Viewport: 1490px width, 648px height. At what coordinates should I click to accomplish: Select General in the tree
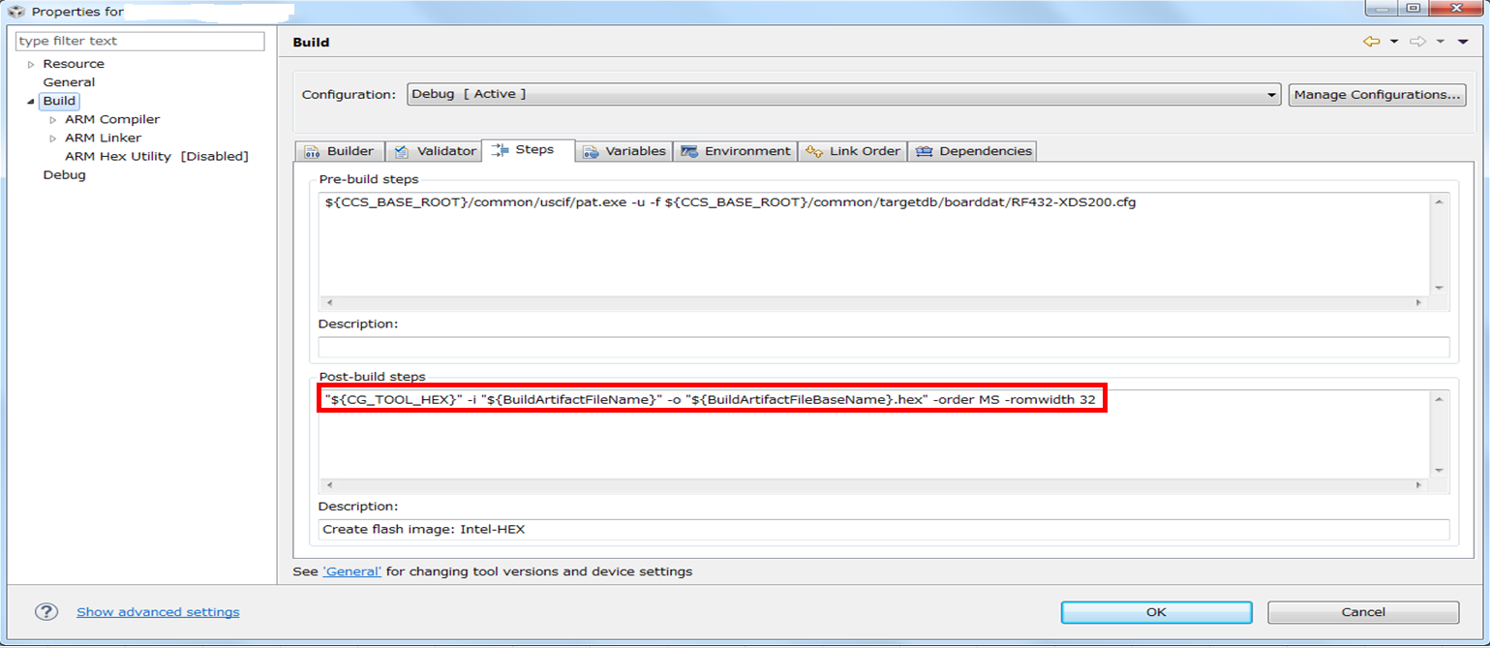tap(69, 82)
